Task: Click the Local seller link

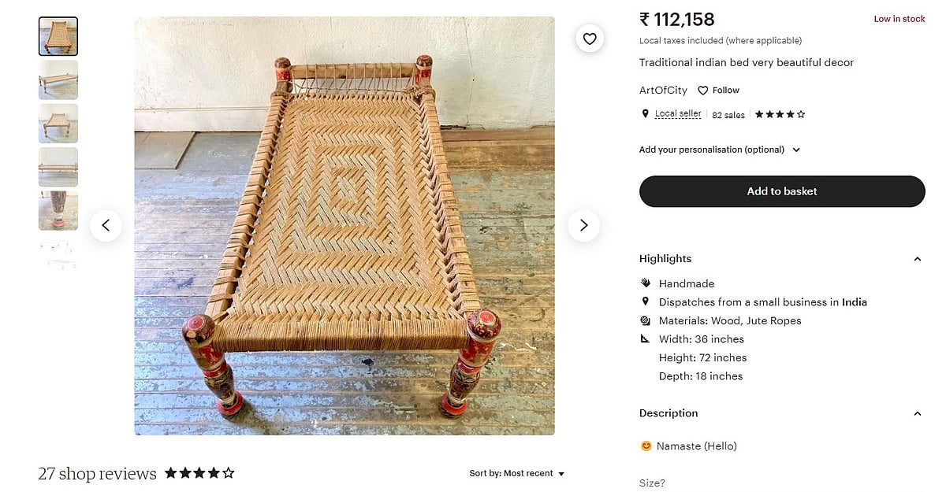Action: pyautogui.click(x=678, y=114)
